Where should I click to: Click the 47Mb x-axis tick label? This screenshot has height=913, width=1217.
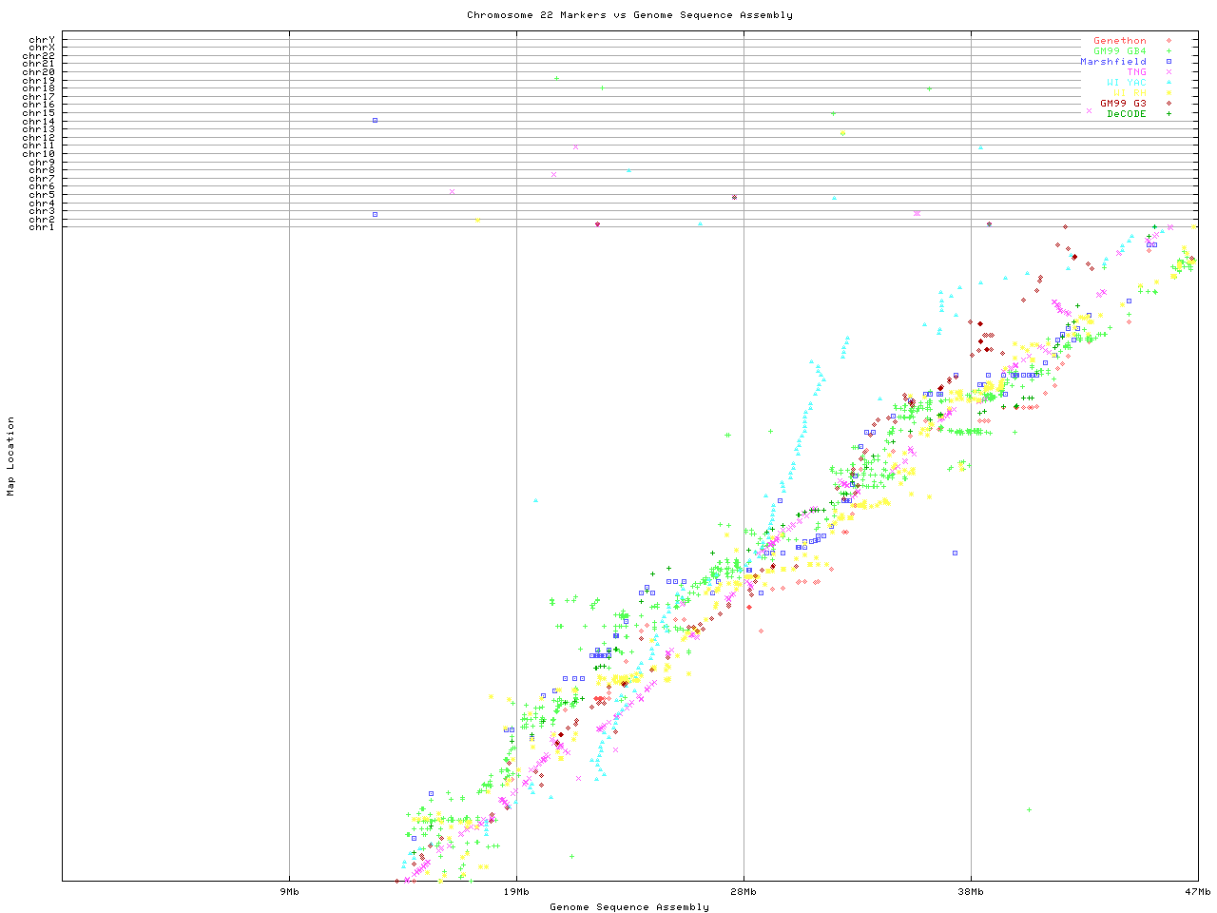pos(1197,891)
